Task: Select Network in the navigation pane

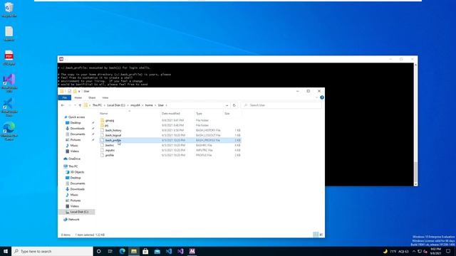Action: (x=73, y=220)
